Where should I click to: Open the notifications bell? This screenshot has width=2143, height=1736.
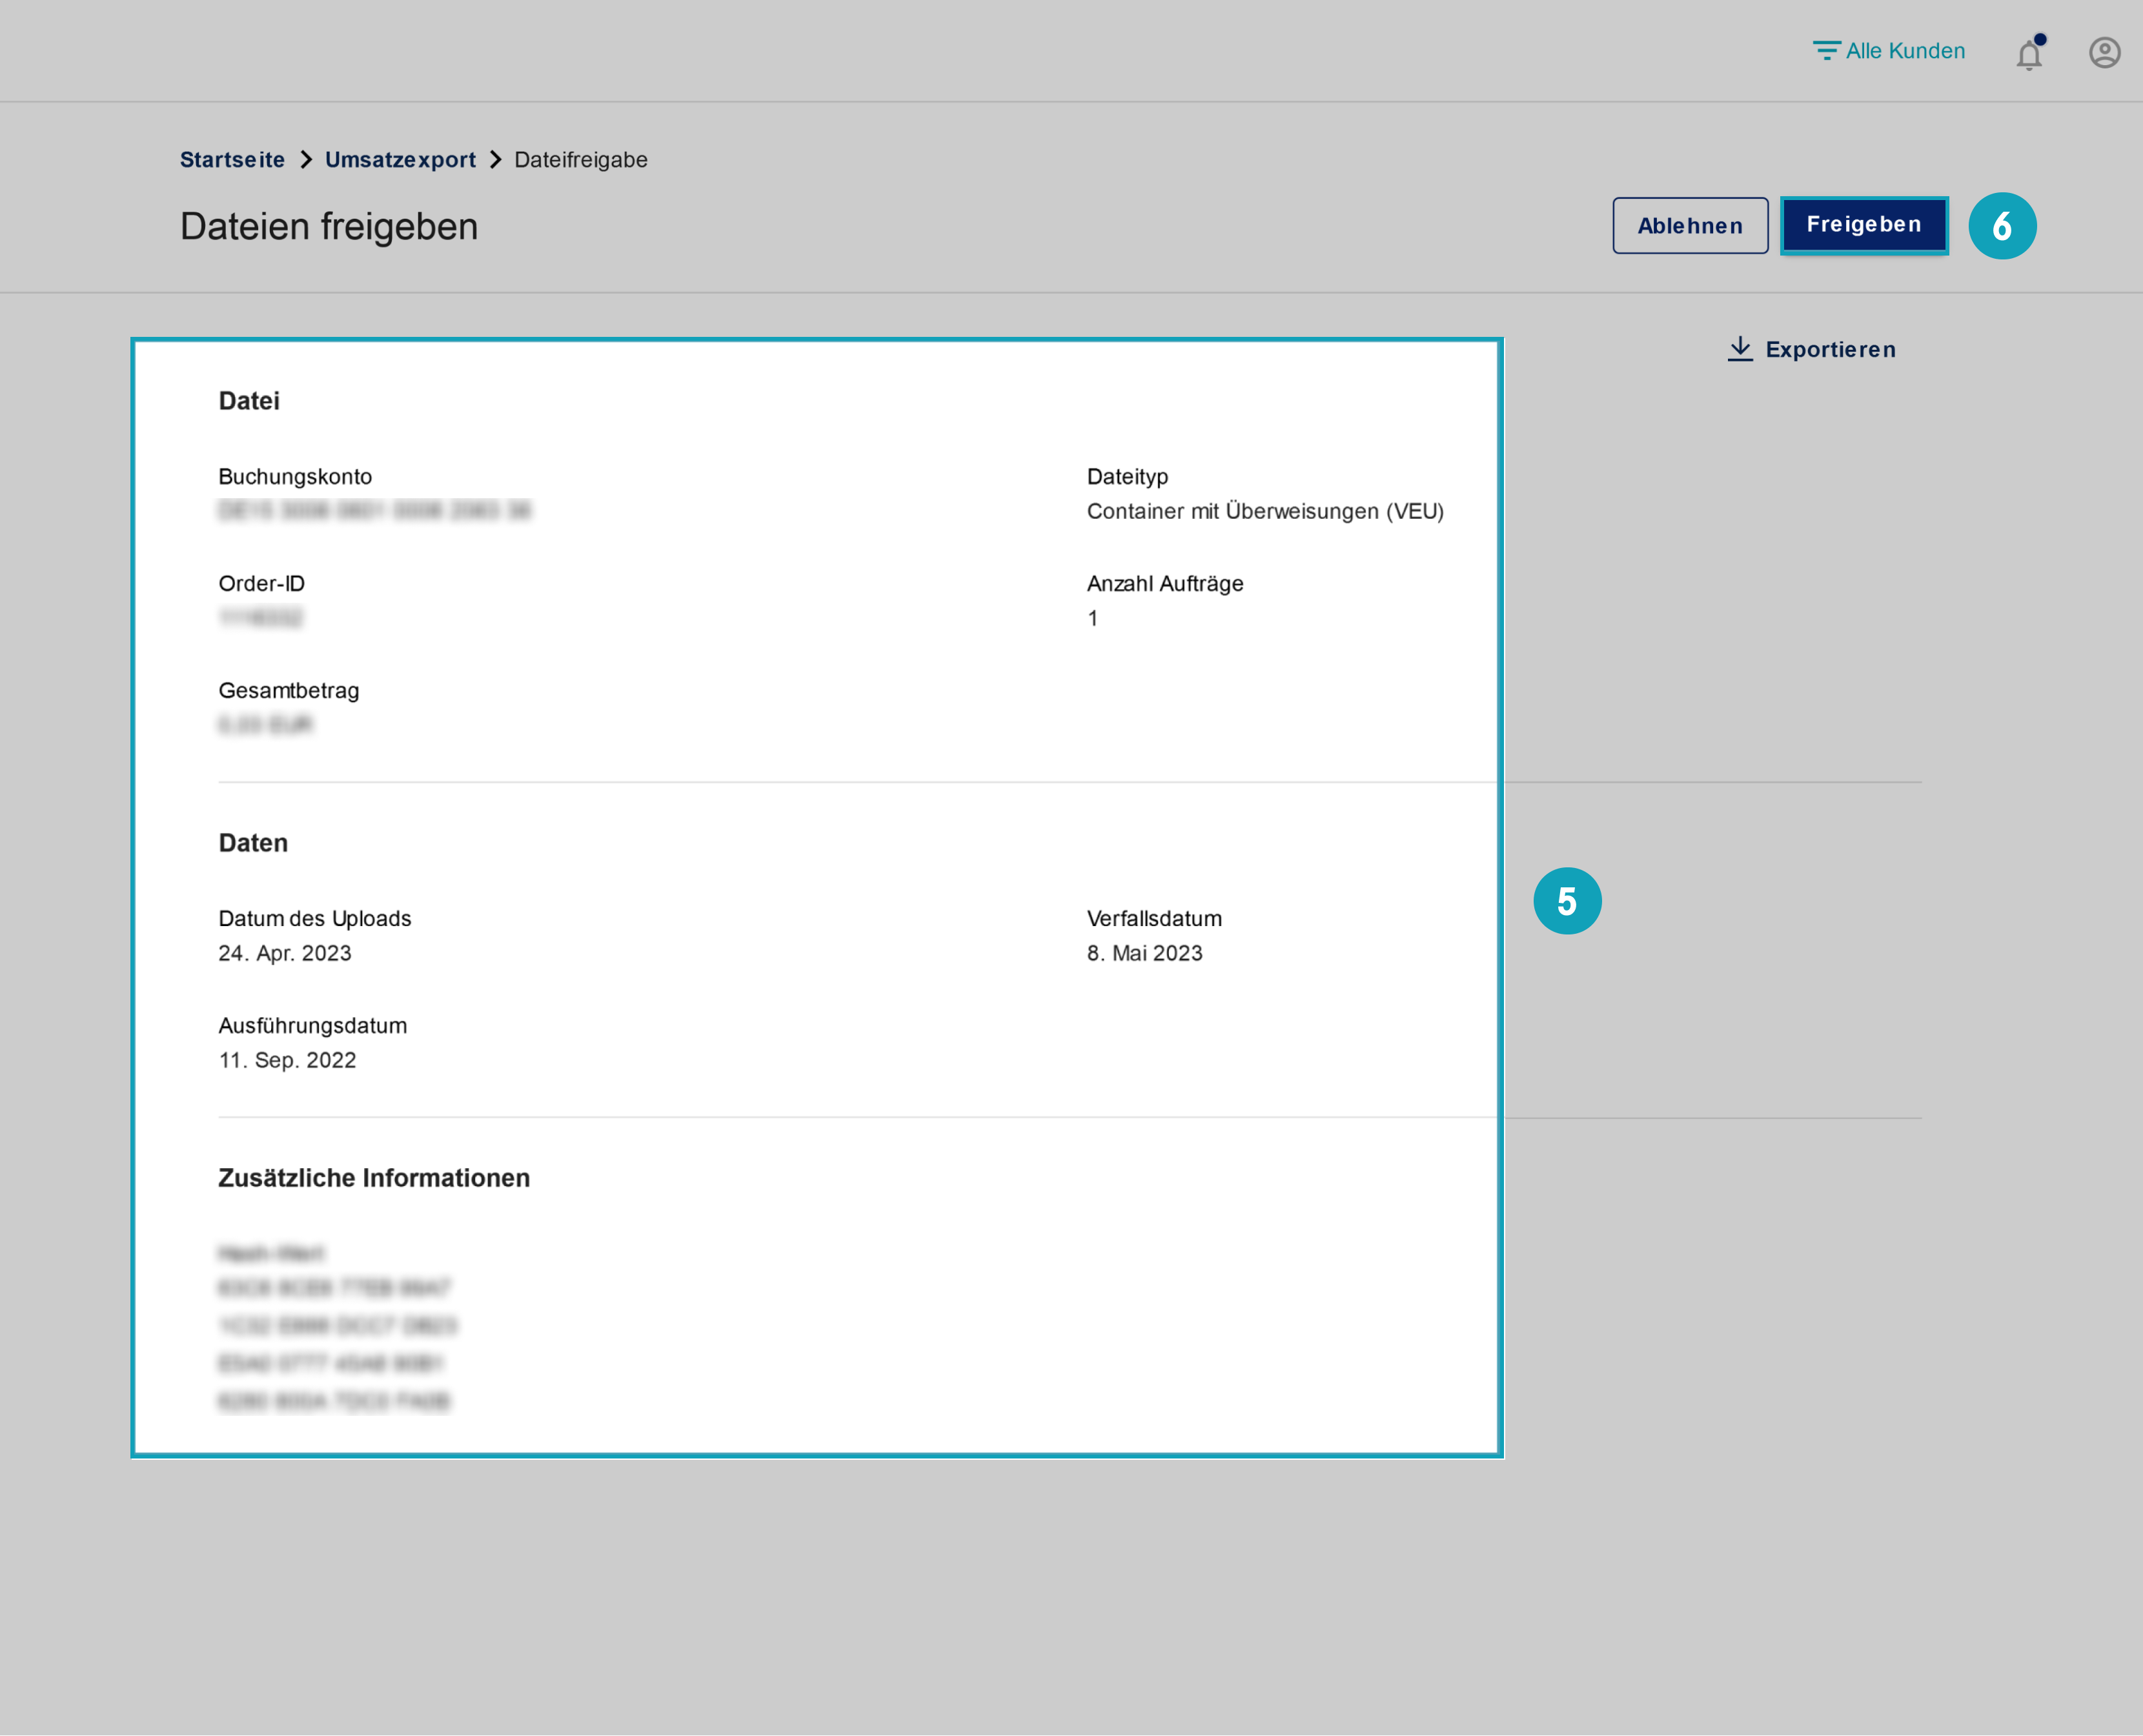[x=2029, y=53]
